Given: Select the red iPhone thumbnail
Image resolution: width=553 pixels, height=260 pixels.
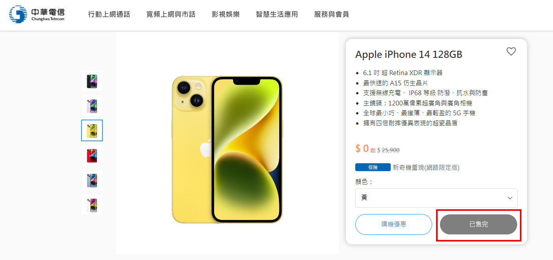Looking at the screenshot, I should pyautogui.click(x=92, y=155).
